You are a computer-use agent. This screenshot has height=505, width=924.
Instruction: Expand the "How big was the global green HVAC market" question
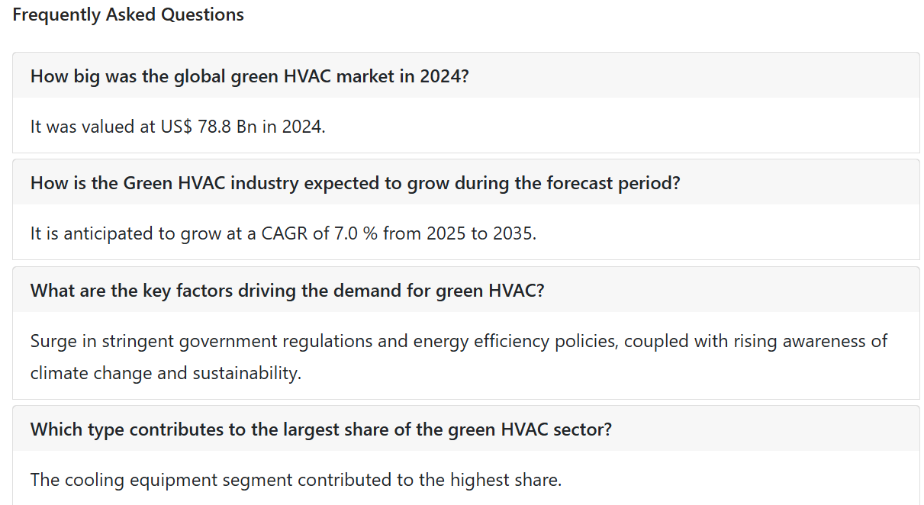(465, 76)
